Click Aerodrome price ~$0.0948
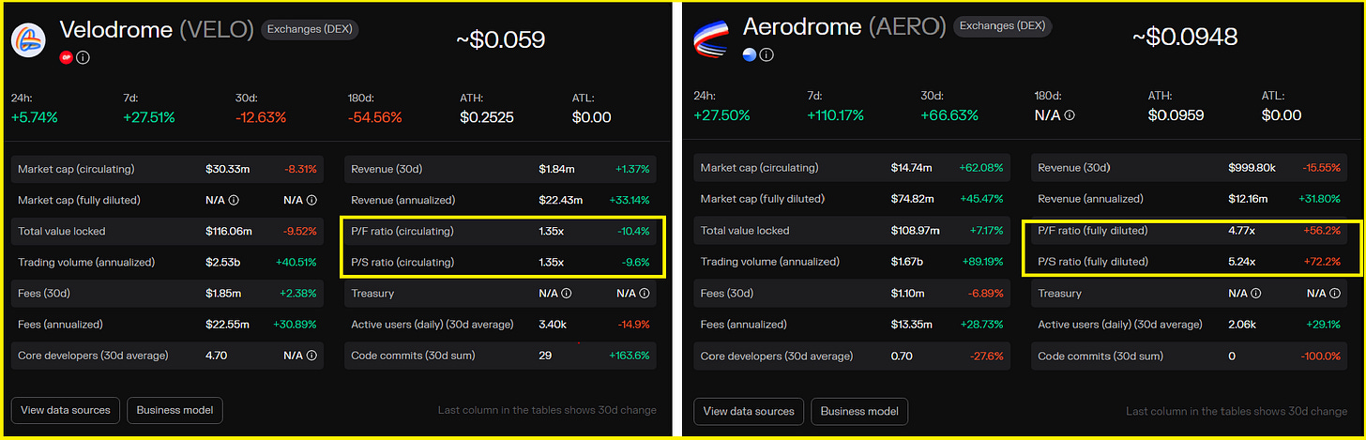The width and height of the screenshot is (1366, 440). click(1184, 37)
